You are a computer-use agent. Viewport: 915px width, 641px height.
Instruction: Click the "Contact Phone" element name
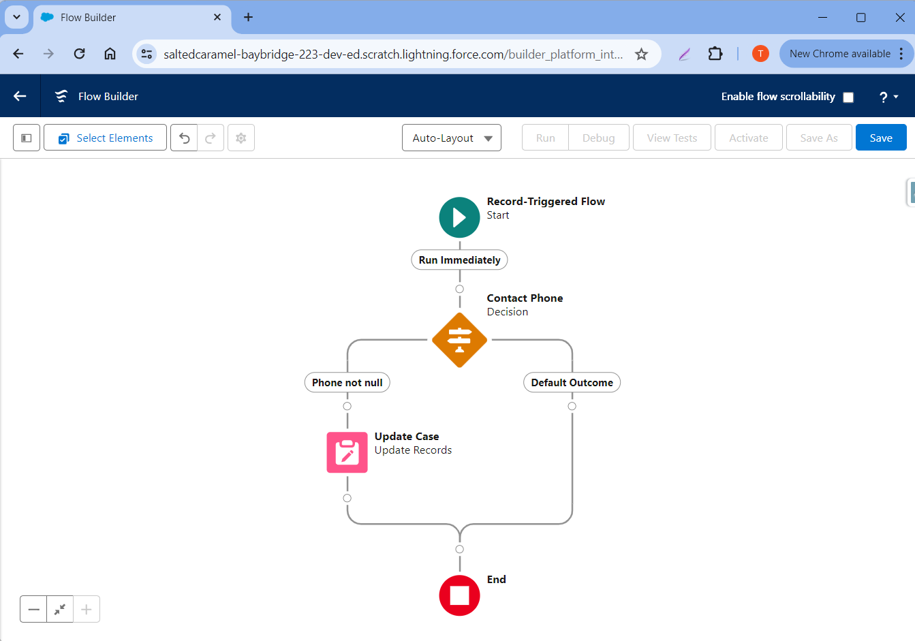[525, 298]
